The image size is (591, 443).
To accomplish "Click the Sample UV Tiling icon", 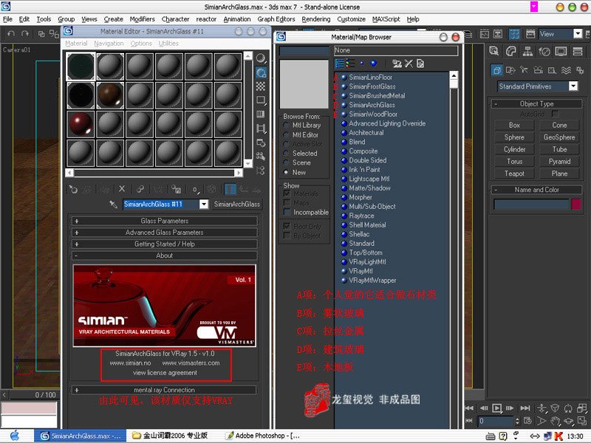I will click(261, 100).
